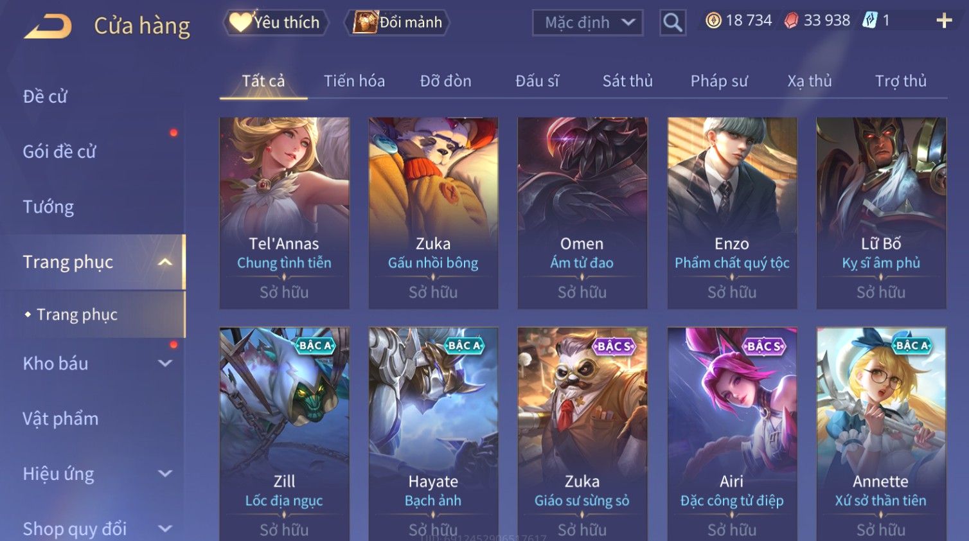Screen dimensions: 969x541
Task: Open Yêu thích heart favorites
Action: 276,22
